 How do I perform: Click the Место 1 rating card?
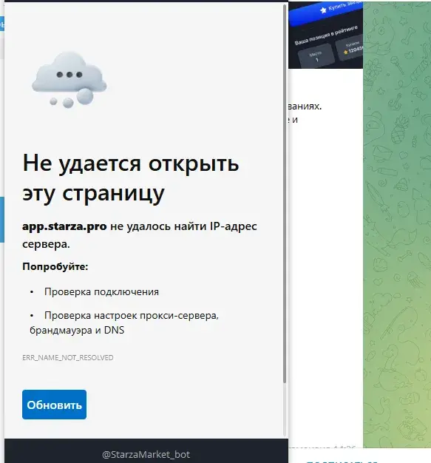pyautogui.click(x=316, y=56)
